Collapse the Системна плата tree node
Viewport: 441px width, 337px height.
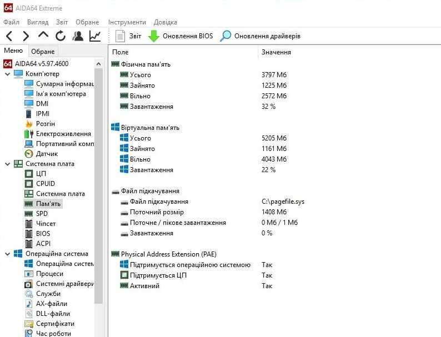(8, 164)
